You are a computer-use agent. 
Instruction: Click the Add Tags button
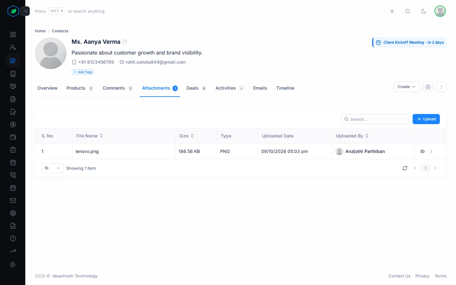click(83, 72)
